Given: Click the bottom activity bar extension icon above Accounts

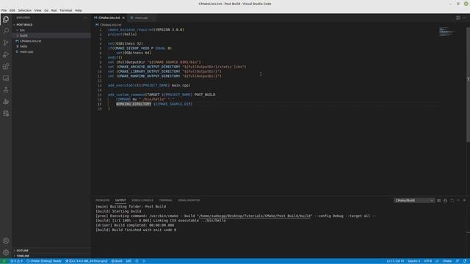Looking at the screenshot, I should point(6,114).
